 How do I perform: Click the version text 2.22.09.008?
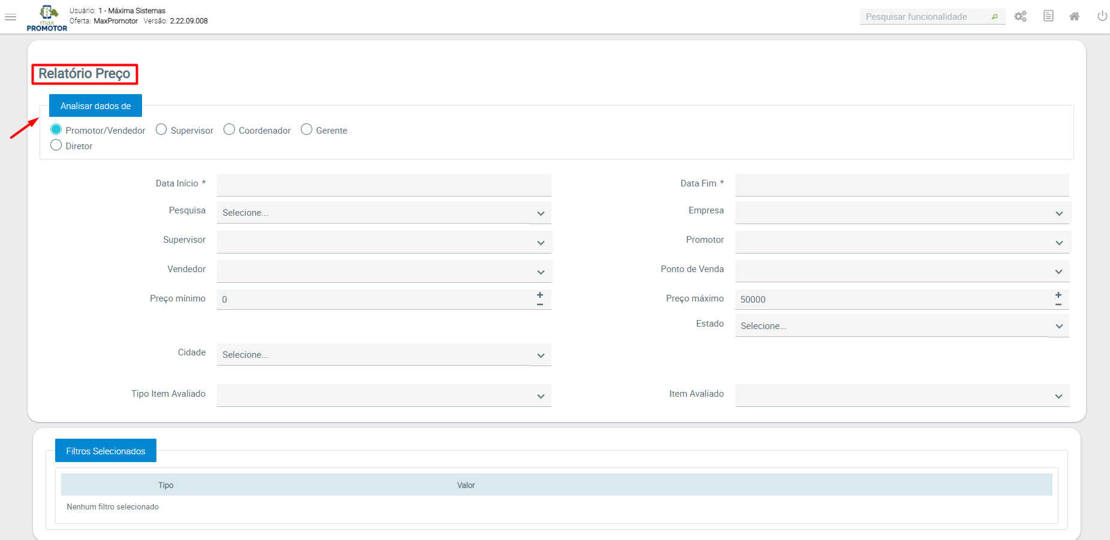coord(189,21)
